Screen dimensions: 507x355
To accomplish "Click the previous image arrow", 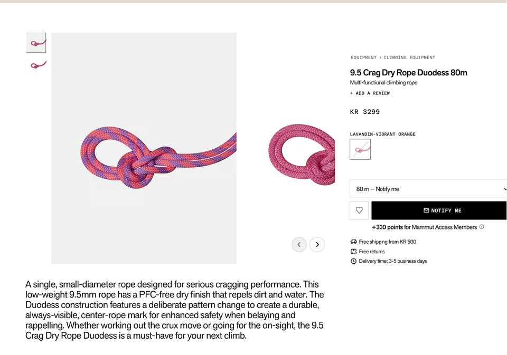I will click(299, 245).
